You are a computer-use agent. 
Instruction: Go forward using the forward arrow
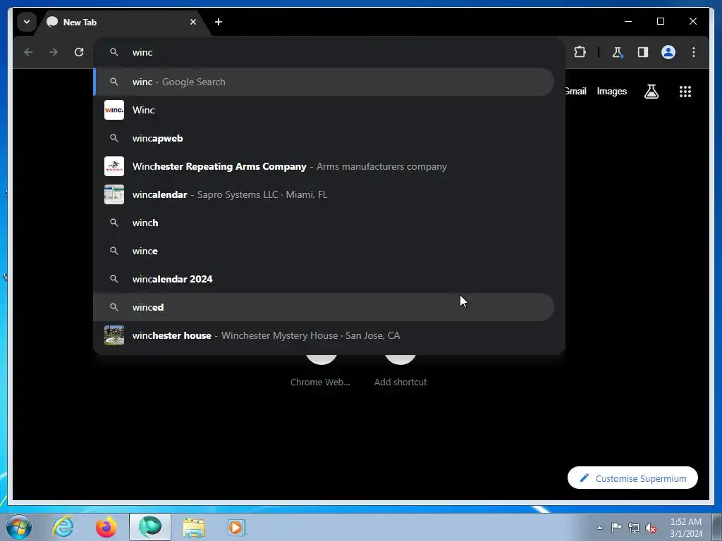pyautogui.click(x=54, y=52)
